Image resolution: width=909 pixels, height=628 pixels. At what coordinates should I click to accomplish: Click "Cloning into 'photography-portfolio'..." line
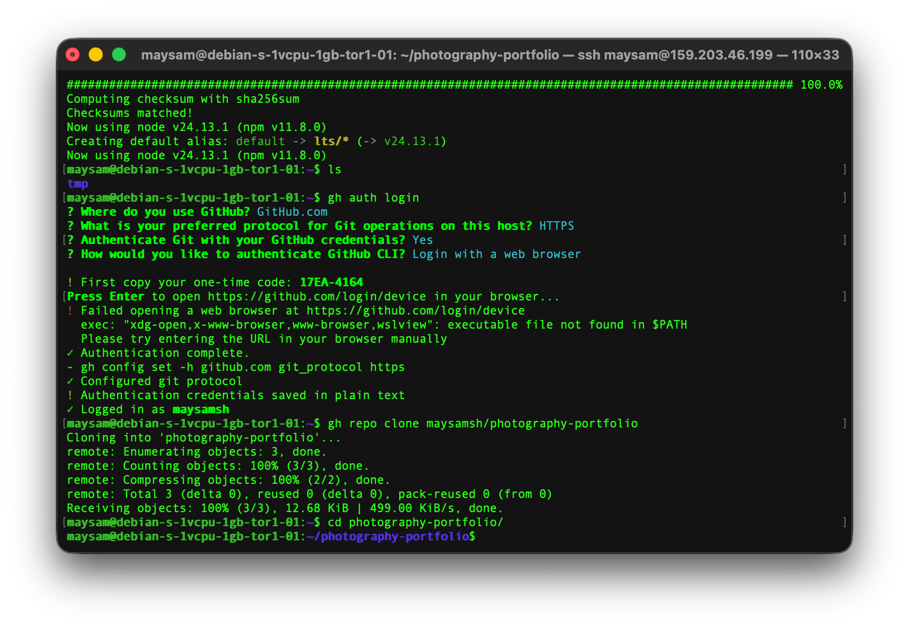click(x=204, y=437)
